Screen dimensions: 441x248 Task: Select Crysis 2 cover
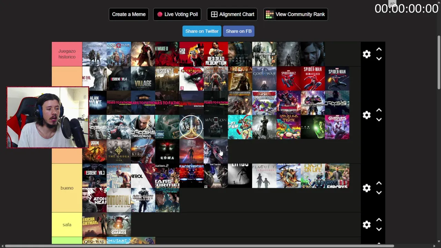[264, 54]
